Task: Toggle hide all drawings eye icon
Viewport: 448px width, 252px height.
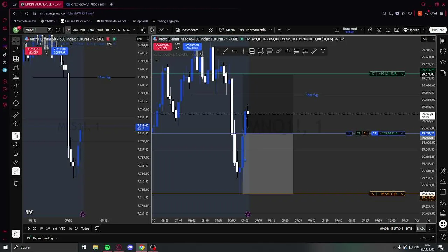Action: [x=16, y=162]
